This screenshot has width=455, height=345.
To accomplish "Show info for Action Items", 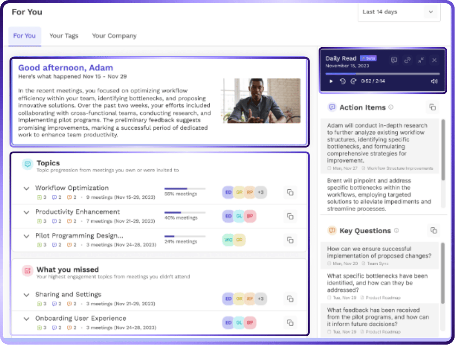I will click(391, 107).
